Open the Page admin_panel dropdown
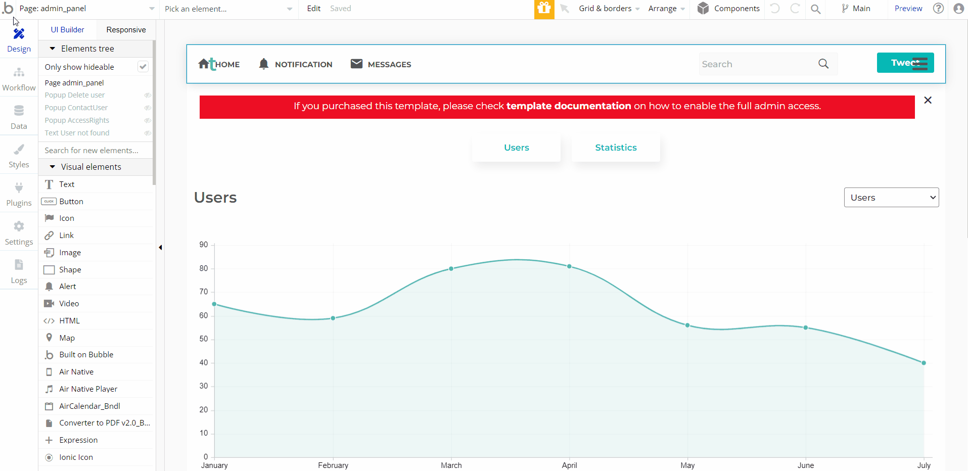968x471 pixels. pos(87,9)
